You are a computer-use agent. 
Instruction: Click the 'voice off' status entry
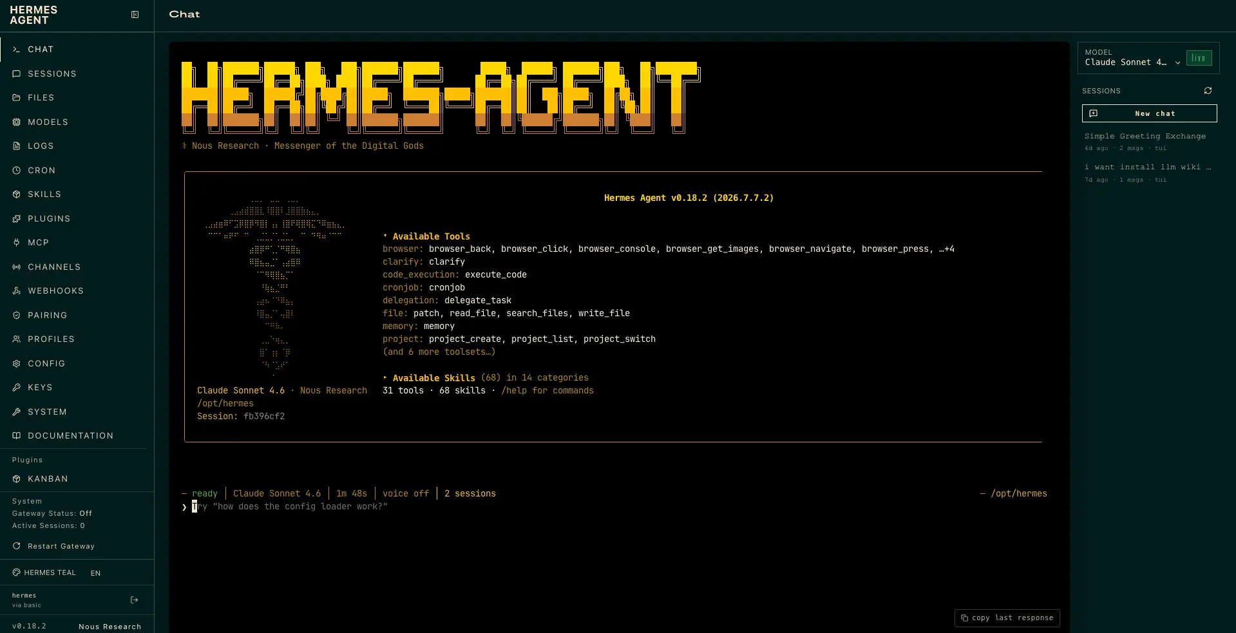pos(406,493)
